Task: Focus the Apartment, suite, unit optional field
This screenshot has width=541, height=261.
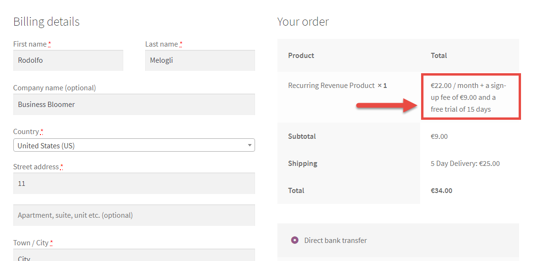Action: (x=134, y=215)
